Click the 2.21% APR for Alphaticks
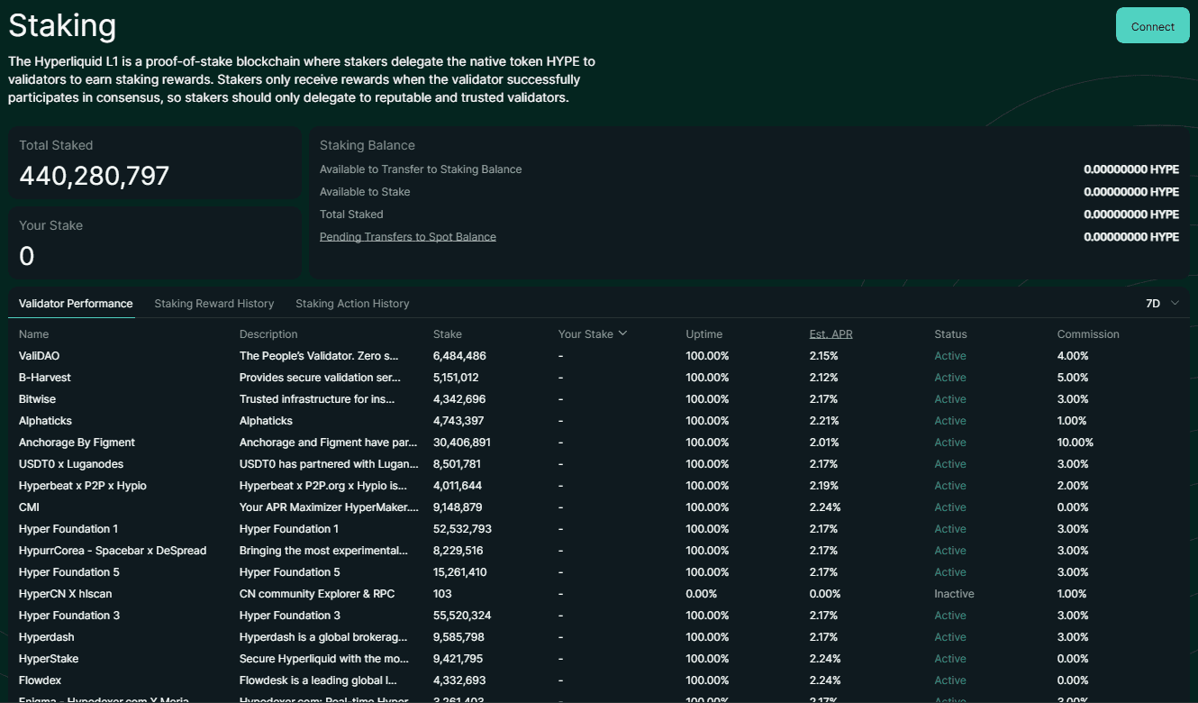 tap(824, 421)
